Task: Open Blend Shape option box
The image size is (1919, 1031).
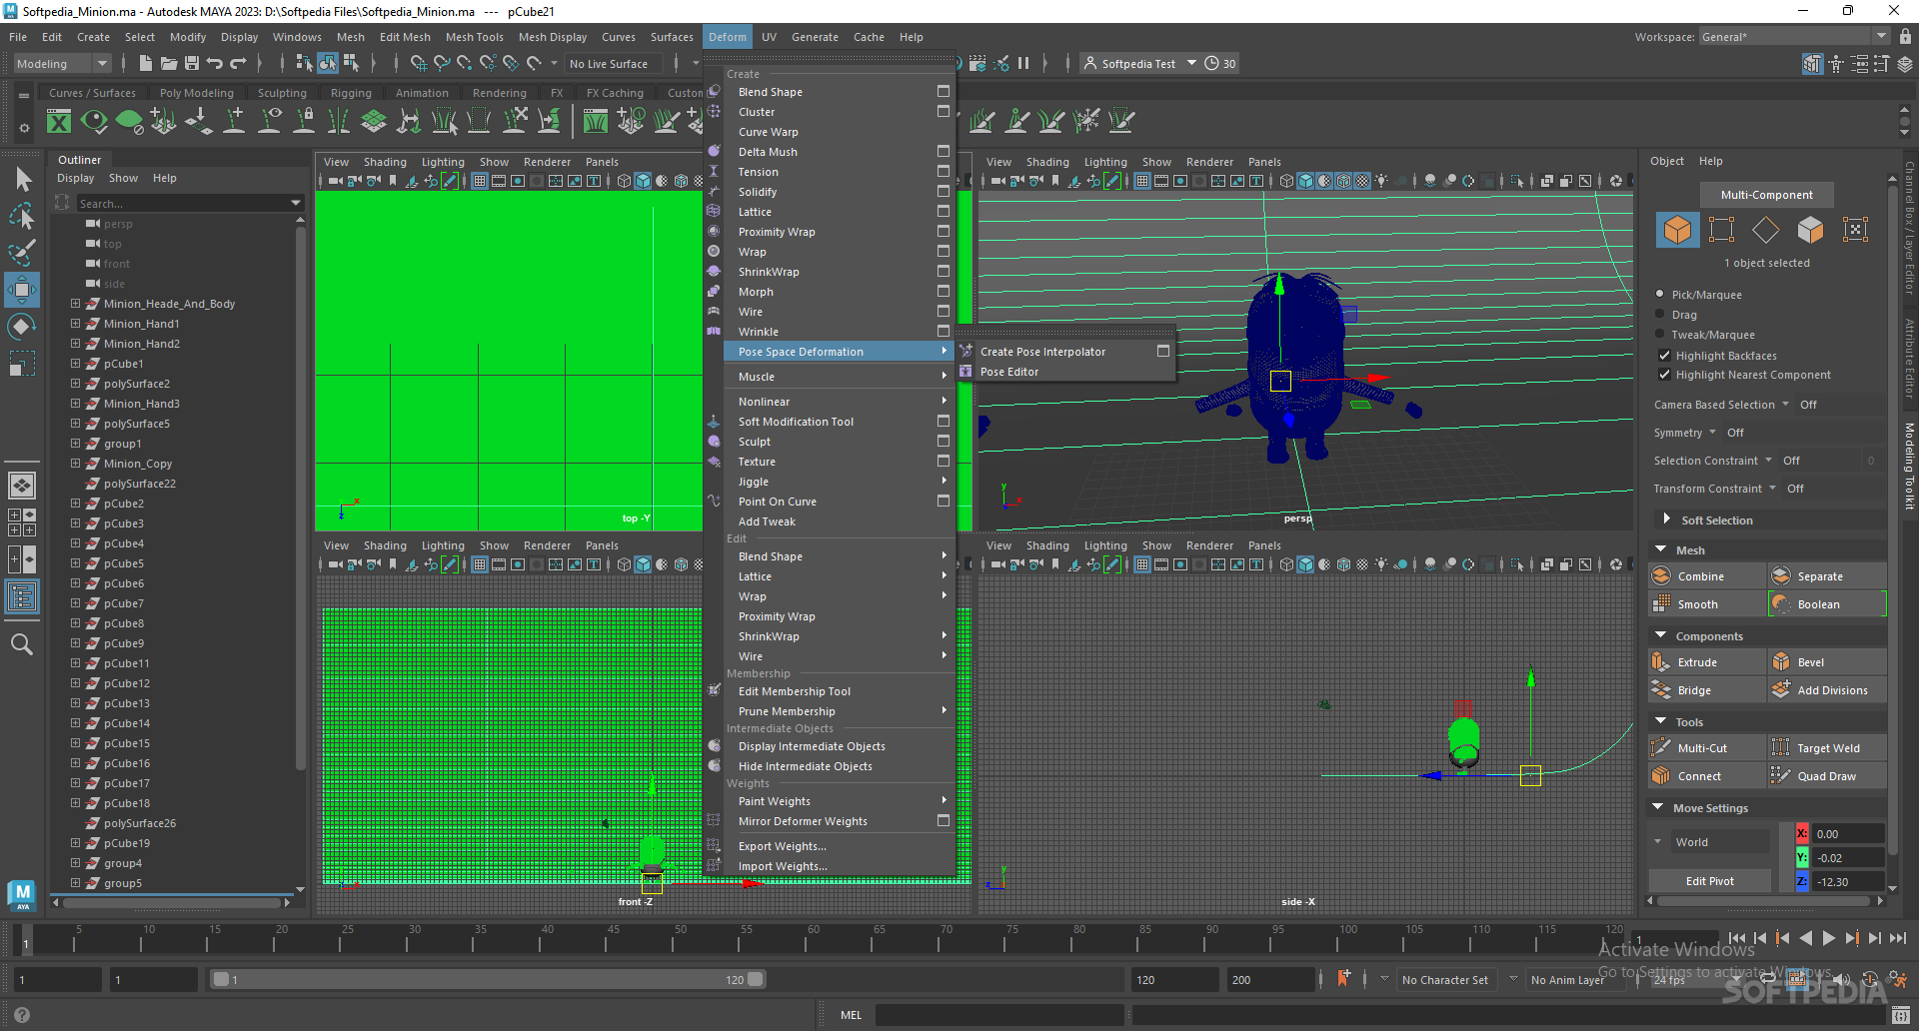Action: tap(943, 91)
